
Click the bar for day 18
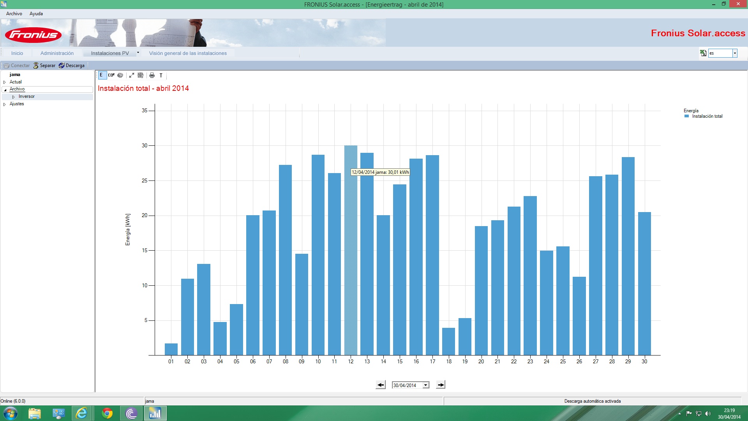point(448,341)
